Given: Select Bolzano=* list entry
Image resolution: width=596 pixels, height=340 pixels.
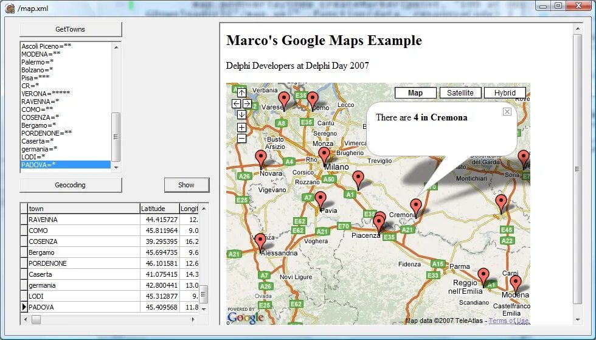Looking at the screenshot, I should pos(66,70).
